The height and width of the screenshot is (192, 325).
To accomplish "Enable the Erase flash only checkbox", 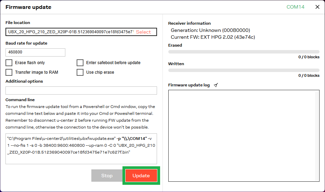I will click(9, 62).
